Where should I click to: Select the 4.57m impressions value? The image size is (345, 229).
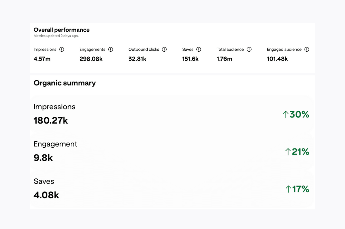42,59
